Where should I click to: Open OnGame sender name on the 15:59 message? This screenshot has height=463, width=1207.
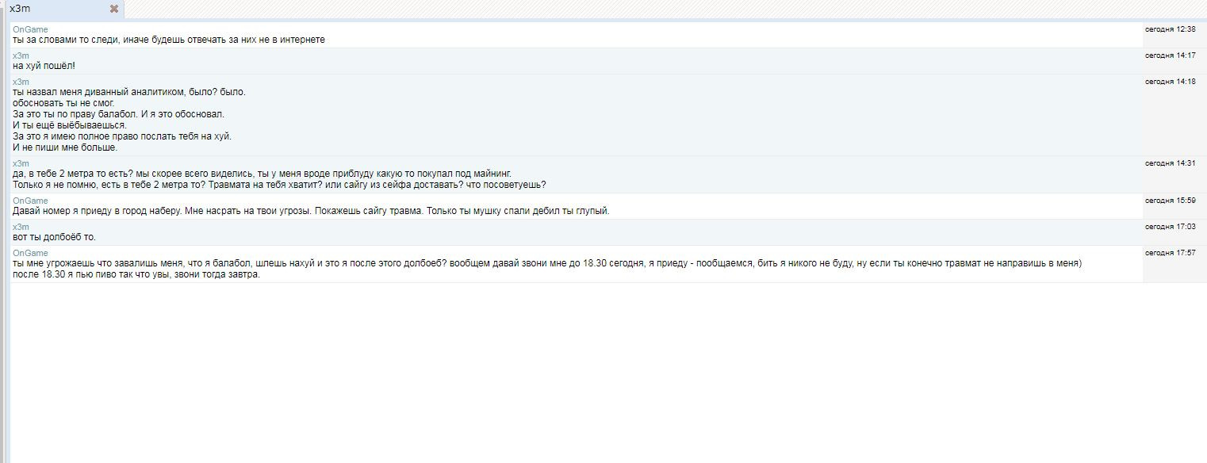point(30,201)
